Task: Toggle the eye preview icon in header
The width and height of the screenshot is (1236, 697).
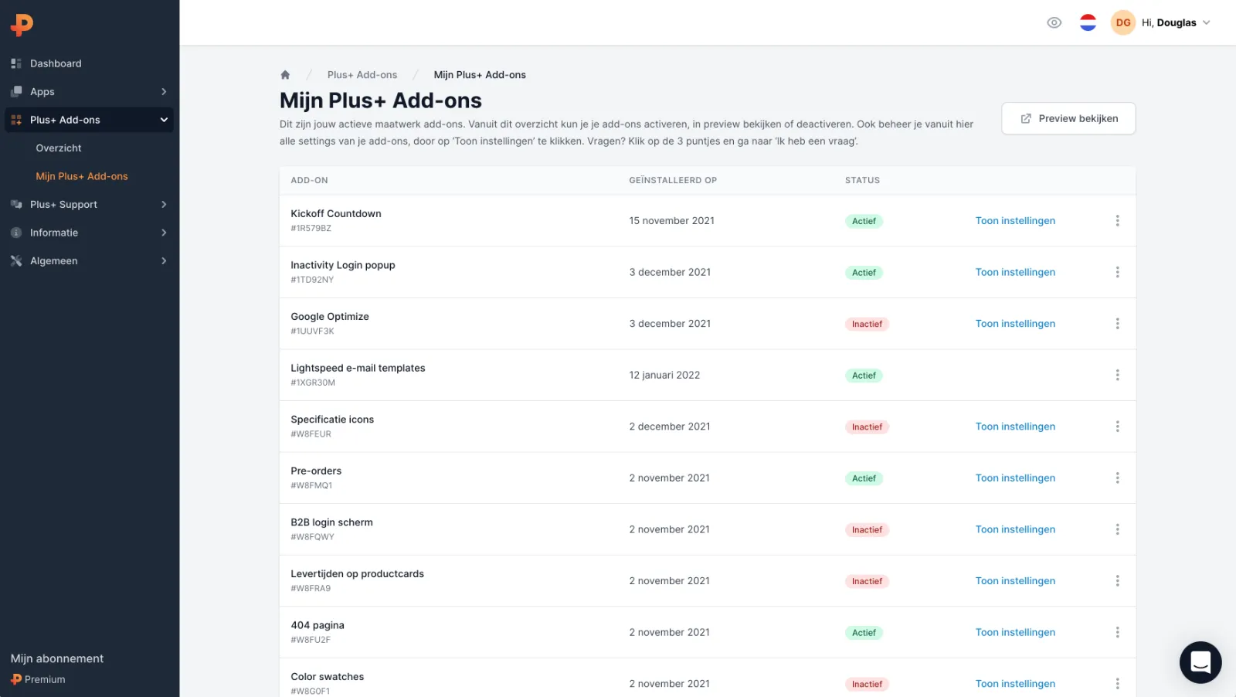Action: 1054,22
